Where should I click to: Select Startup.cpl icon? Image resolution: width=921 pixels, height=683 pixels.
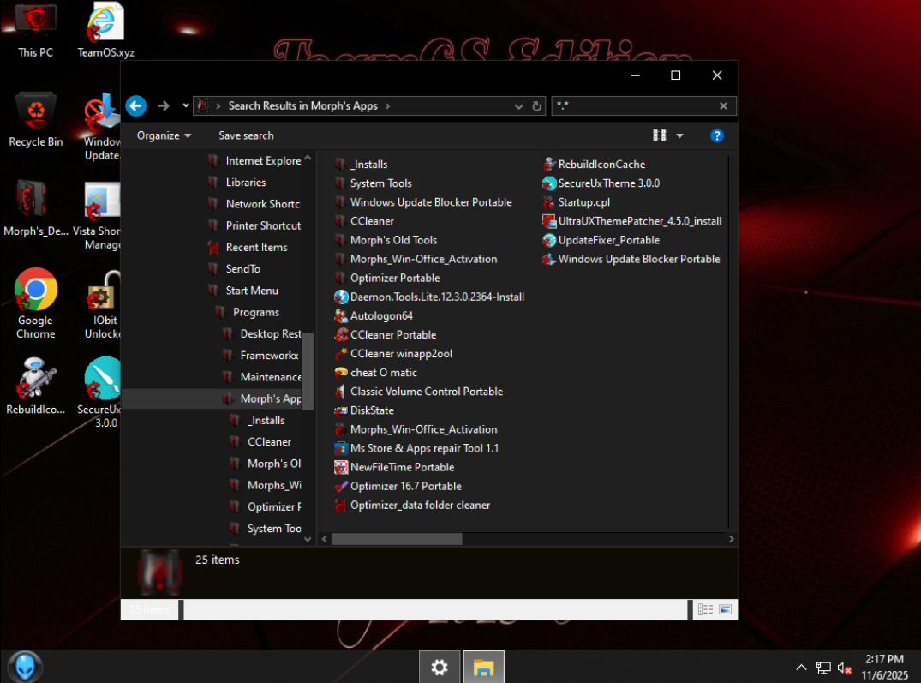coord(548,202)
